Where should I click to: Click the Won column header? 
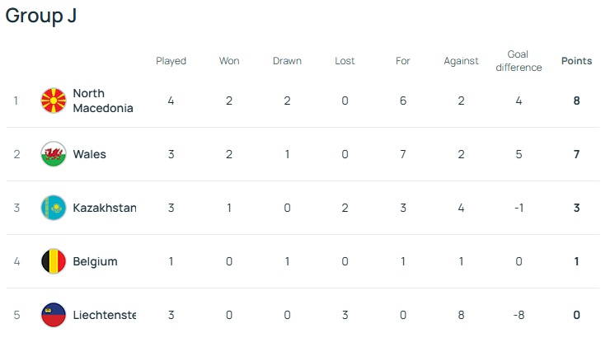point(229,61)
